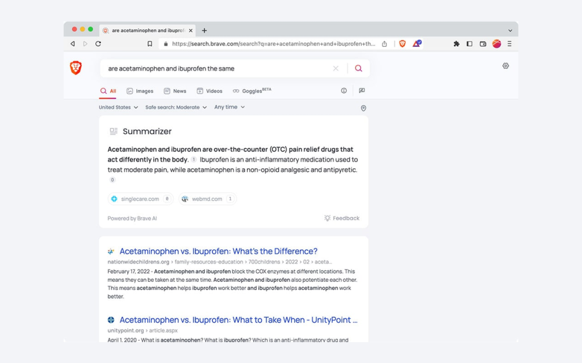Screen dimensions: 582x363
Task: Go back with the browser back arrow
Action: click(73, 44)
